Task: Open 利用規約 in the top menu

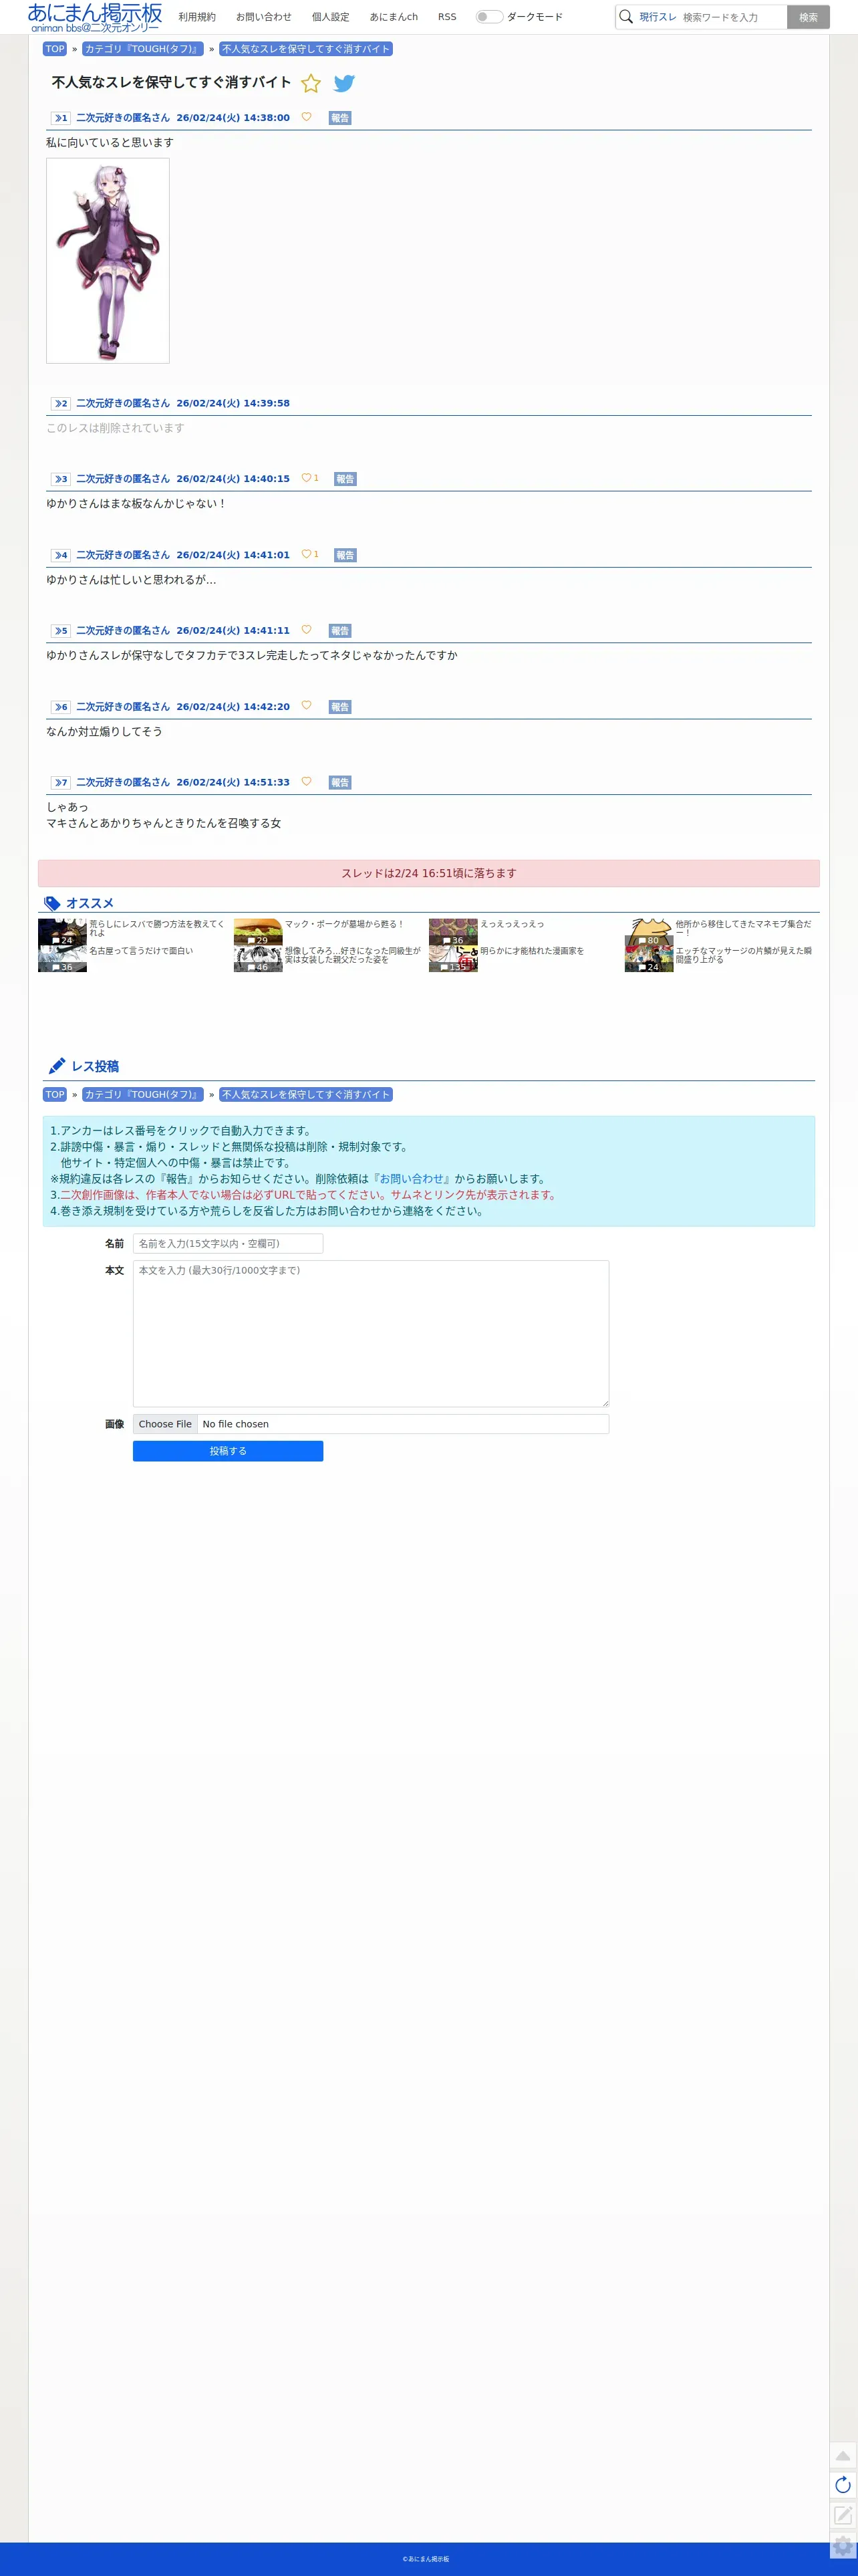Action: click(197, 17)
